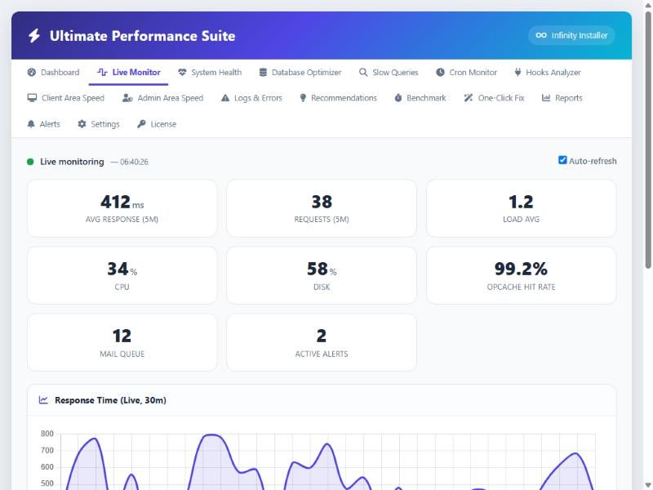
Task: Click the Live Monitor pulse icon
Action: (102, 72)
